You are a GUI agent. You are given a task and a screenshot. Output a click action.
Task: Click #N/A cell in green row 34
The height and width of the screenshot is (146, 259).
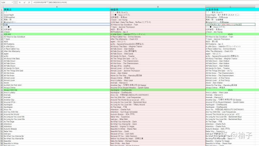pos(230,90)
